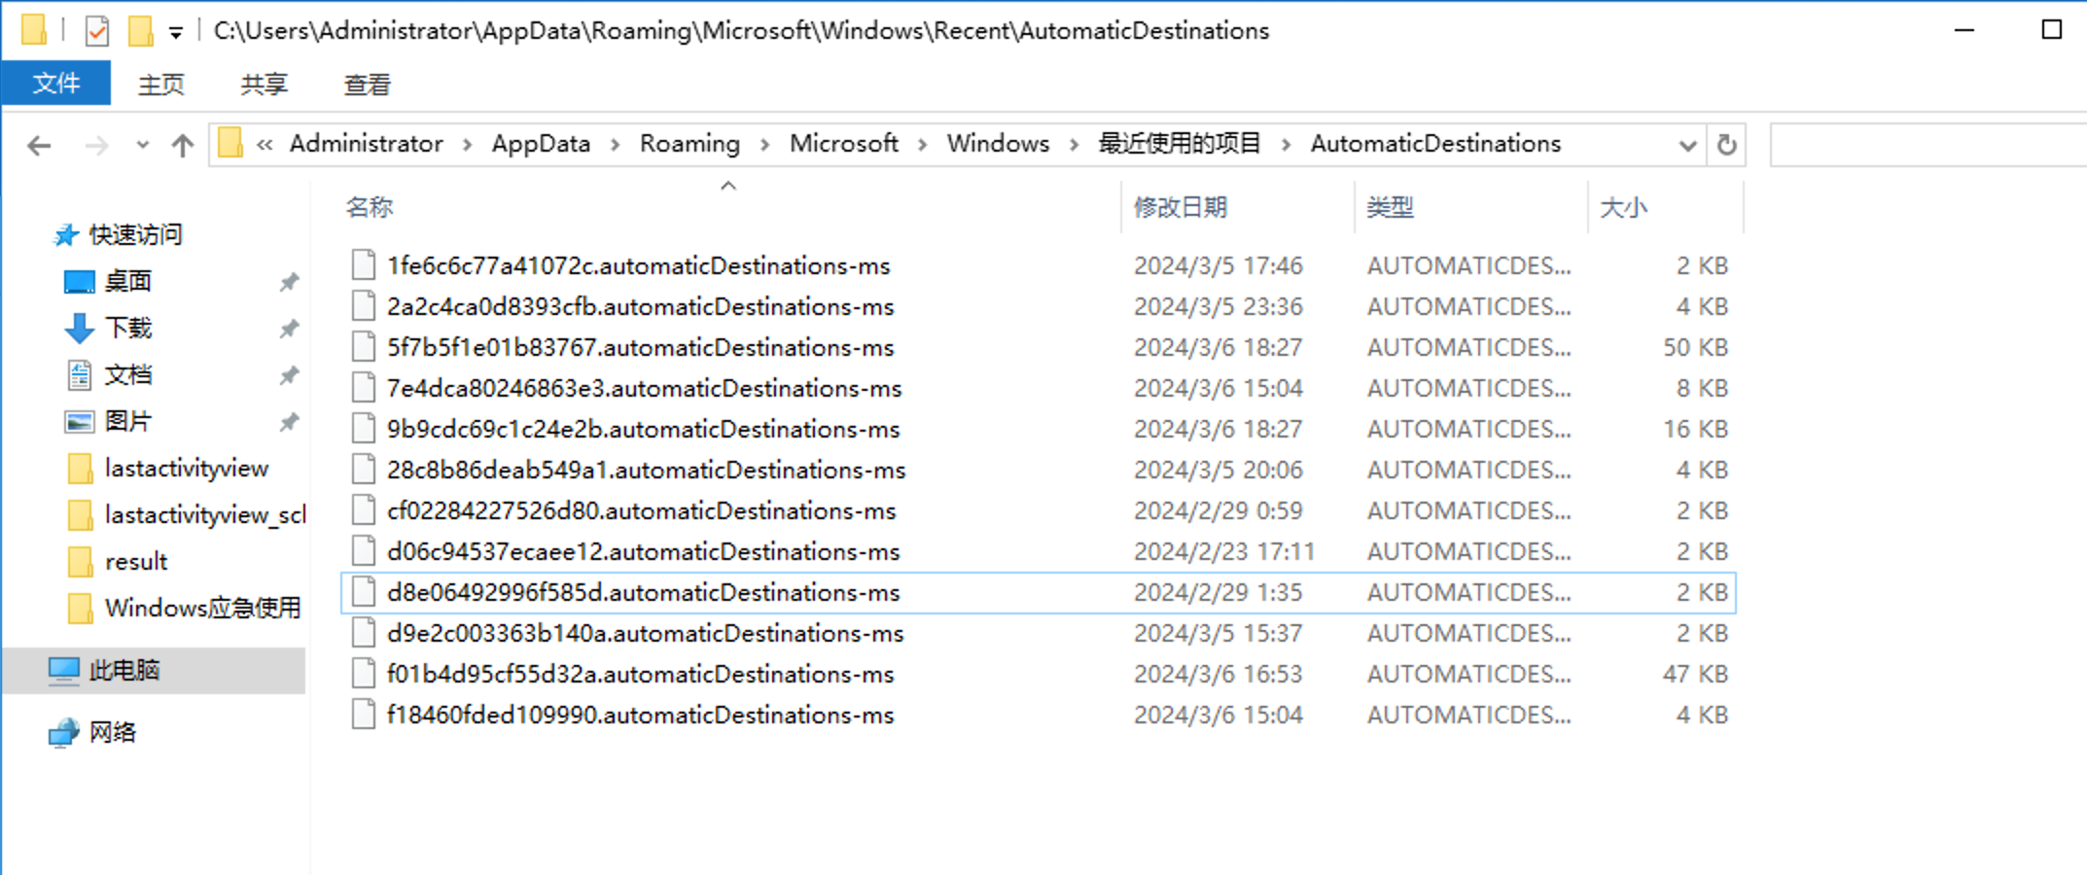Open the recent locations dropdown arrow

(143, 146)
